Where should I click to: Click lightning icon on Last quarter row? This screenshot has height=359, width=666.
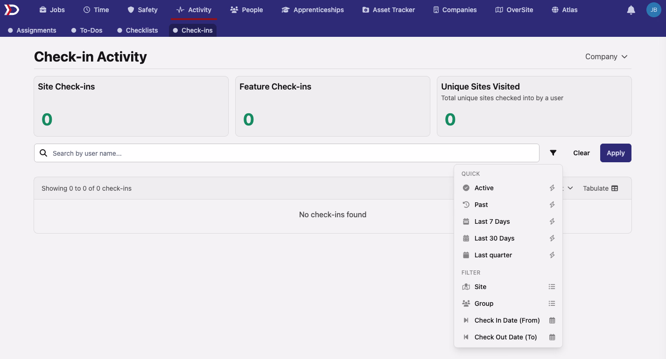point(552,255)
